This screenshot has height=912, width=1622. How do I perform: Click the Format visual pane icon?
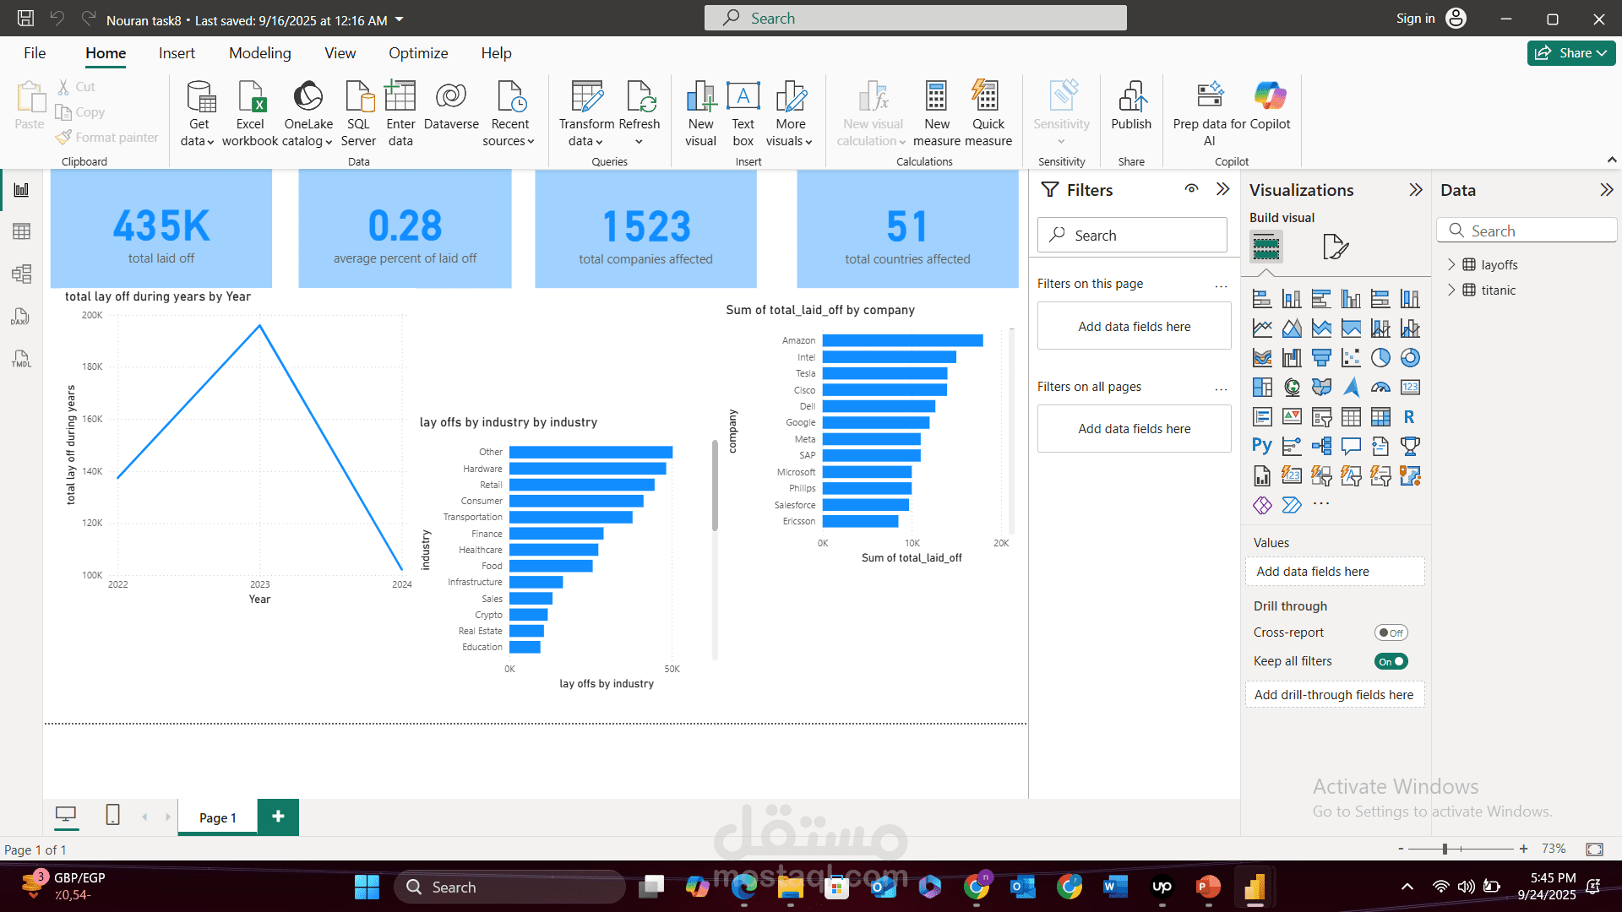(x=1335, y=247)
